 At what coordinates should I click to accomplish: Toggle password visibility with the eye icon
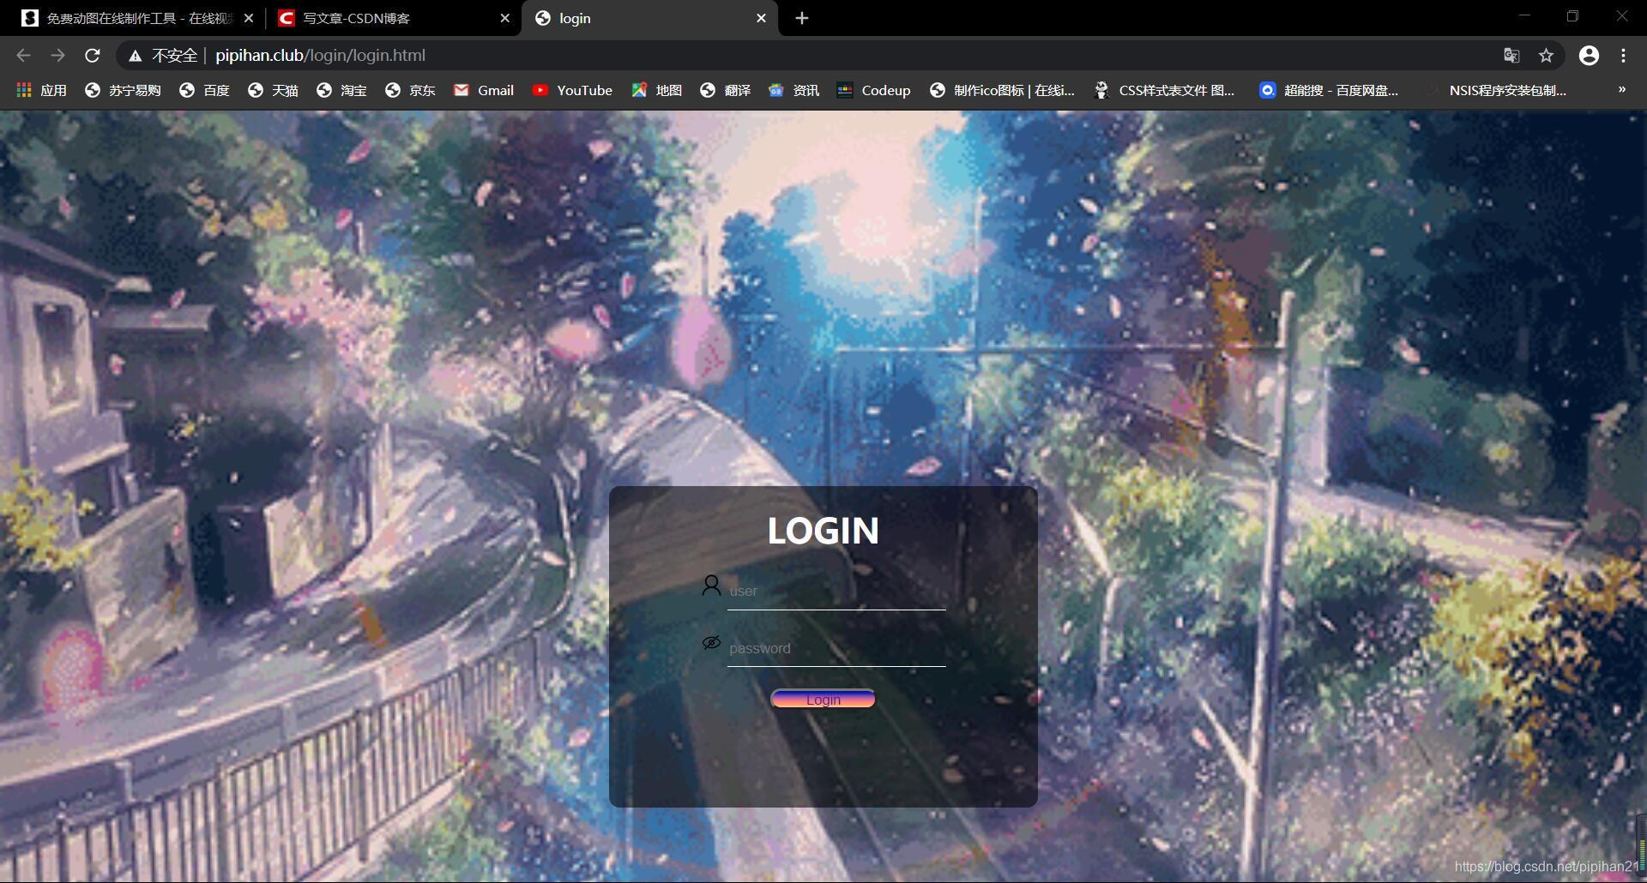click(x=711, y=642)
